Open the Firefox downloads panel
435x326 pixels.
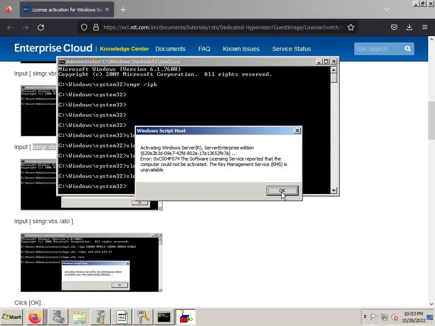pyautogui.click(x=409, y=27)
